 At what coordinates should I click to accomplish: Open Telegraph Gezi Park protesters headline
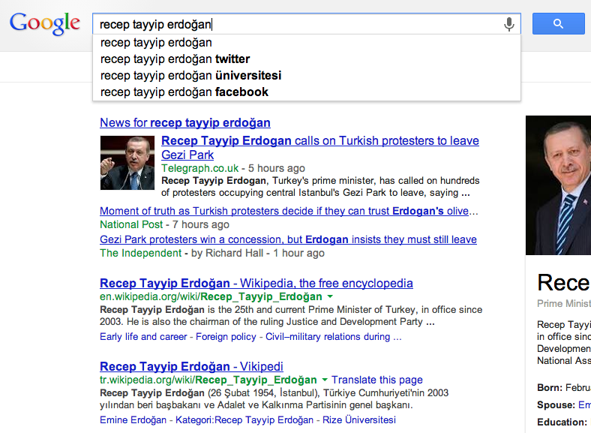point(320,148)
